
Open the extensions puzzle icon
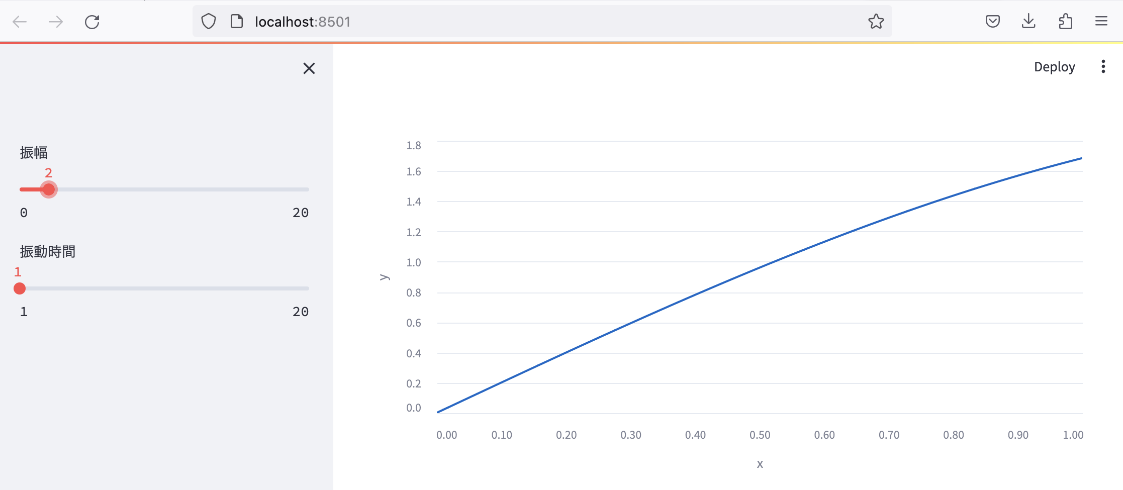(x=1065, y=21)
